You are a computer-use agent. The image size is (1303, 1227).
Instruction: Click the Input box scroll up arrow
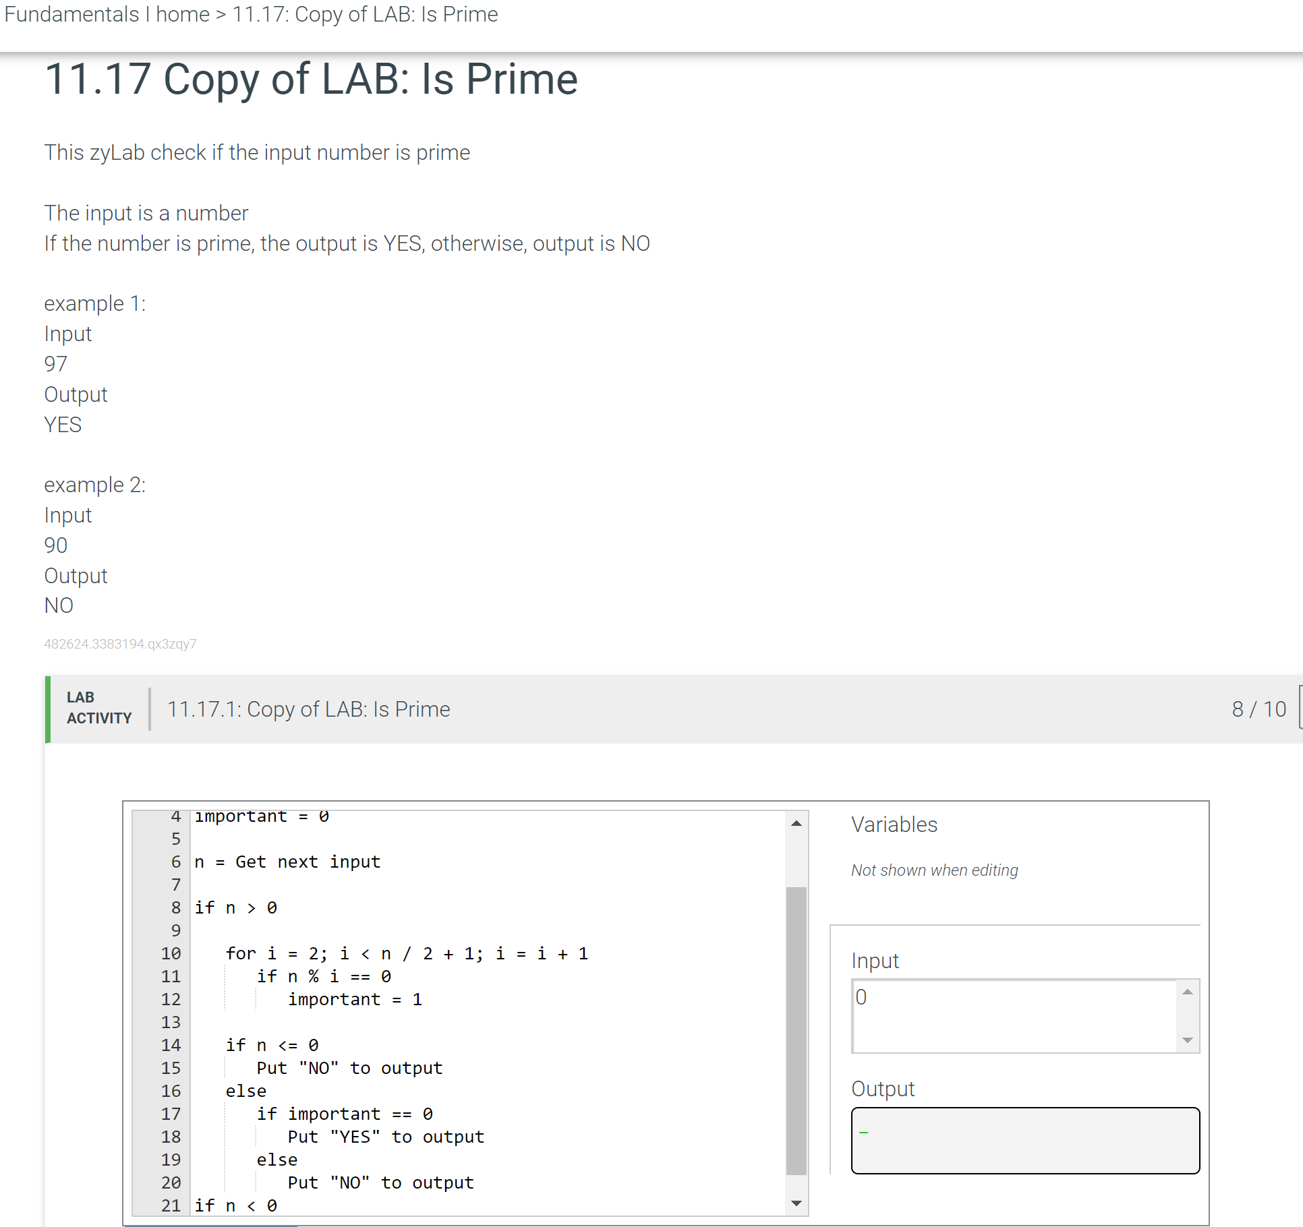pos(1188,992)
